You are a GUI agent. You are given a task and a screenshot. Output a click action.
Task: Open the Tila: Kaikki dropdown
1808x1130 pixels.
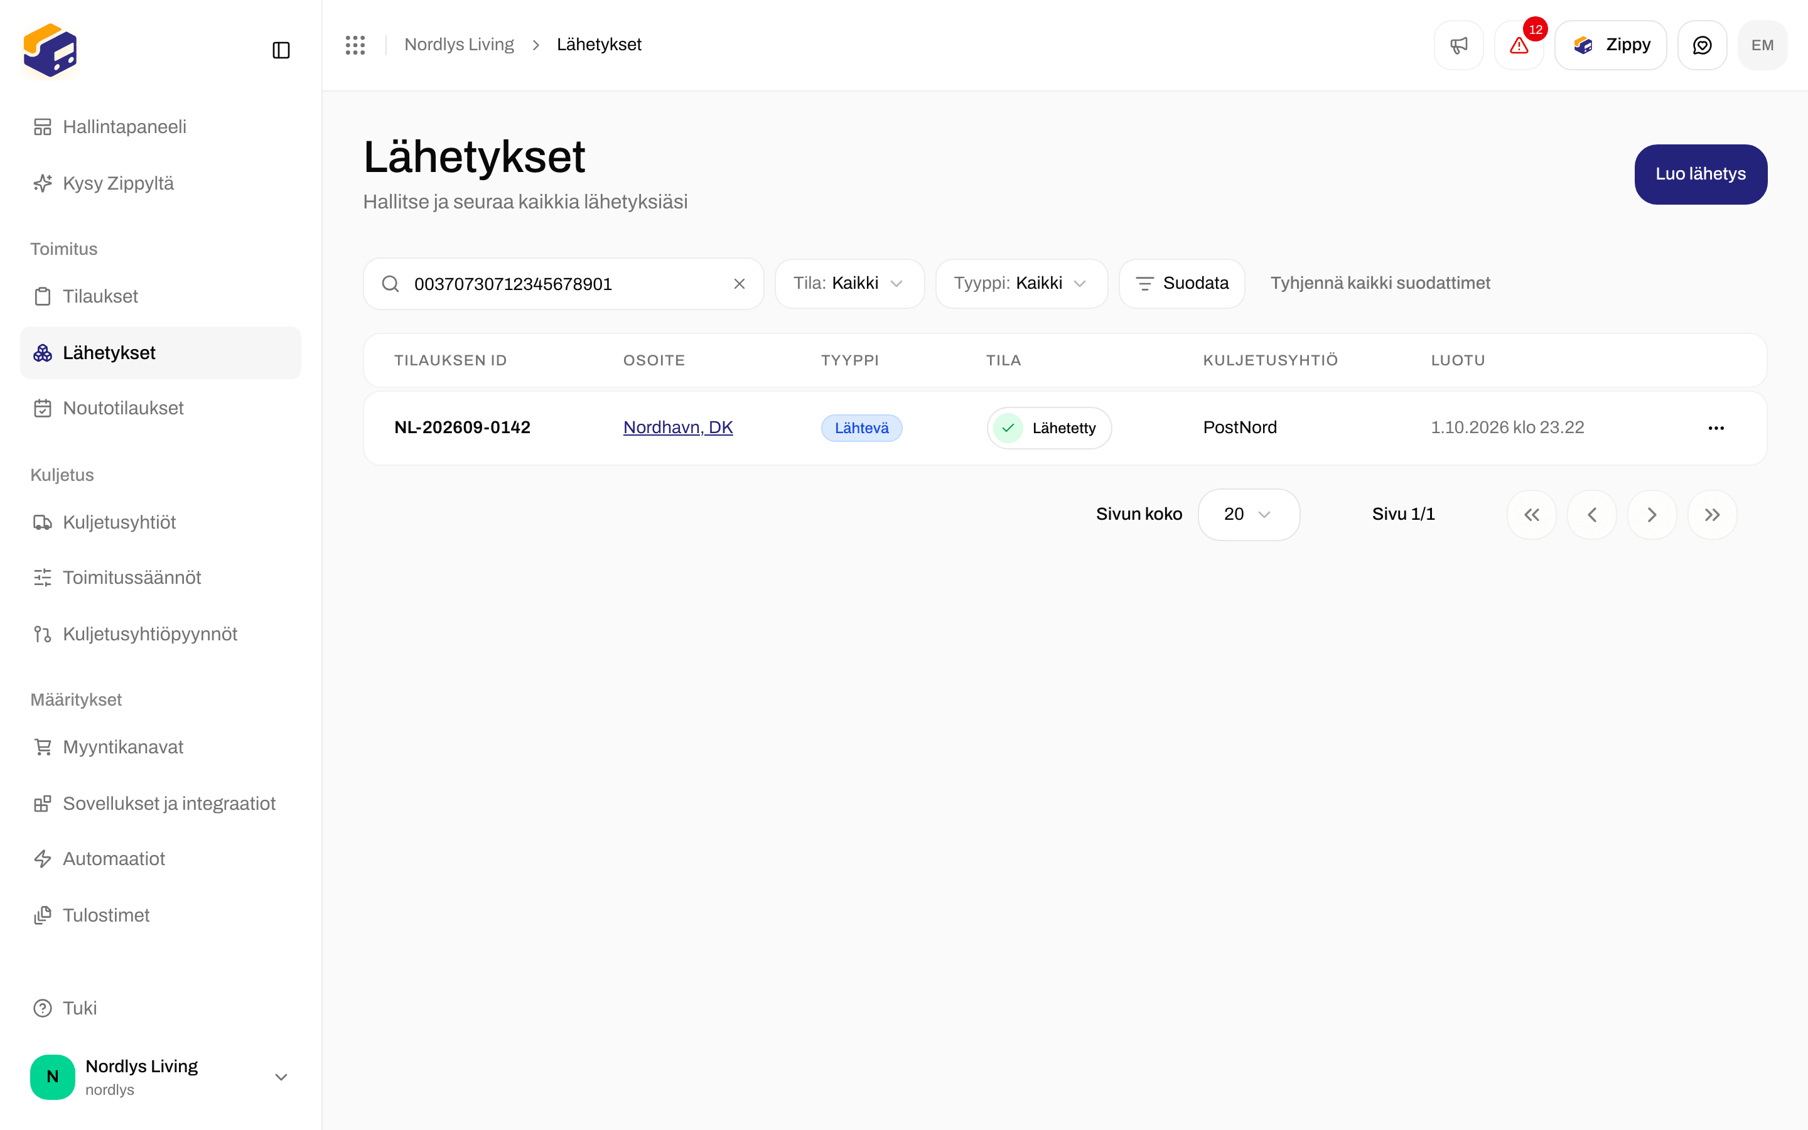849,284
